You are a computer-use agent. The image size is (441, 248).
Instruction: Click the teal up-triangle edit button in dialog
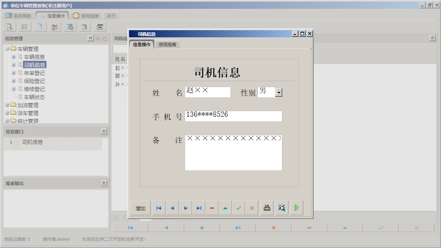[225, 208]
